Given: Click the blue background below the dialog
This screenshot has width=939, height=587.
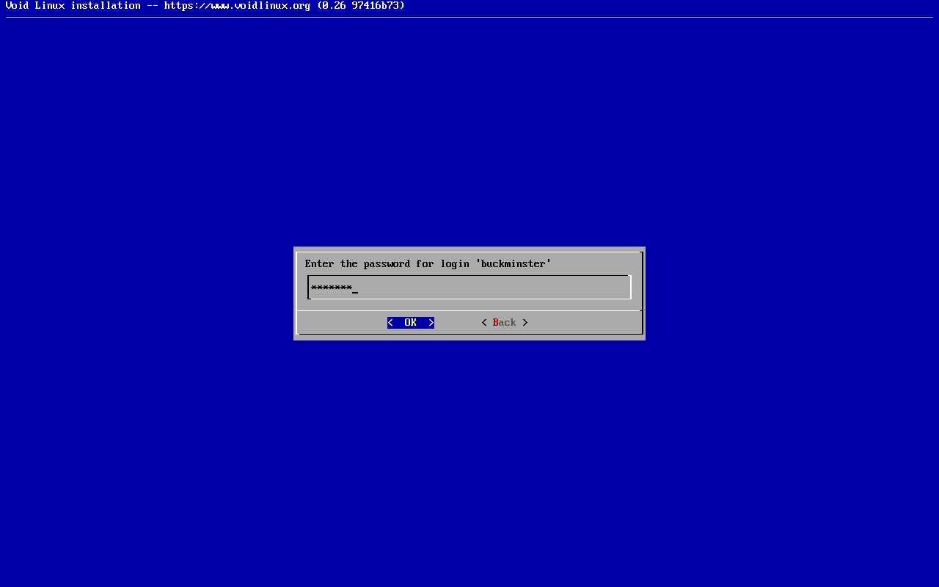Looking at the screenshot, I should tap(469, 455).
